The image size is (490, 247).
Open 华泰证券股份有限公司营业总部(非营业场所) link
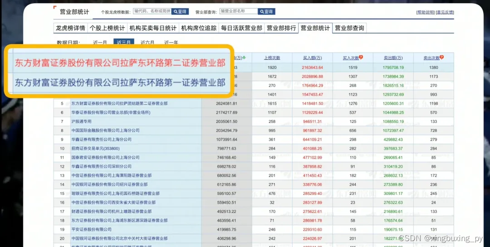point(111,112)
